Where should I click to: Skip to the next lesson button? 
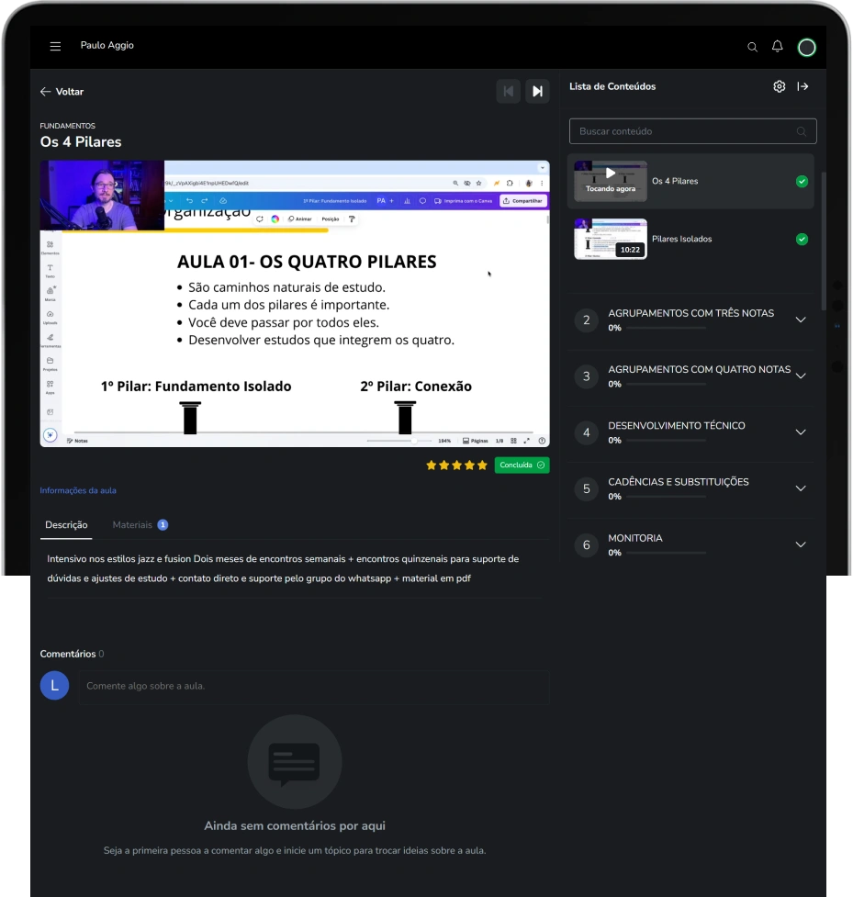(x=537, y=92)
